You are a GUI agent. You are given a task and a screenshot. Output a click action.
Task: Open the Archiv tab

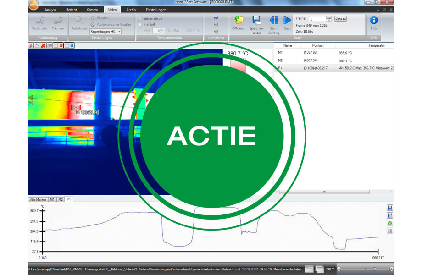131,9
